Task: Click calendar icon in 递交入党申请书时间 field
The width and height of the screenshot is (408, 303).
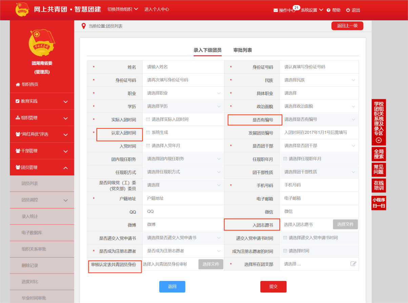Action: pos(285,238)
